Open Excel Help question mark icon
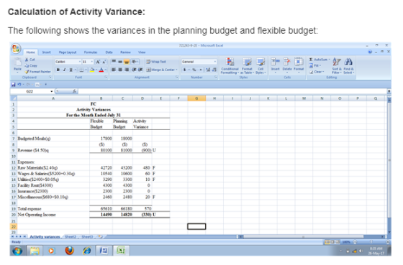This screenshot has height=265, width=403. tap(370, 52)
